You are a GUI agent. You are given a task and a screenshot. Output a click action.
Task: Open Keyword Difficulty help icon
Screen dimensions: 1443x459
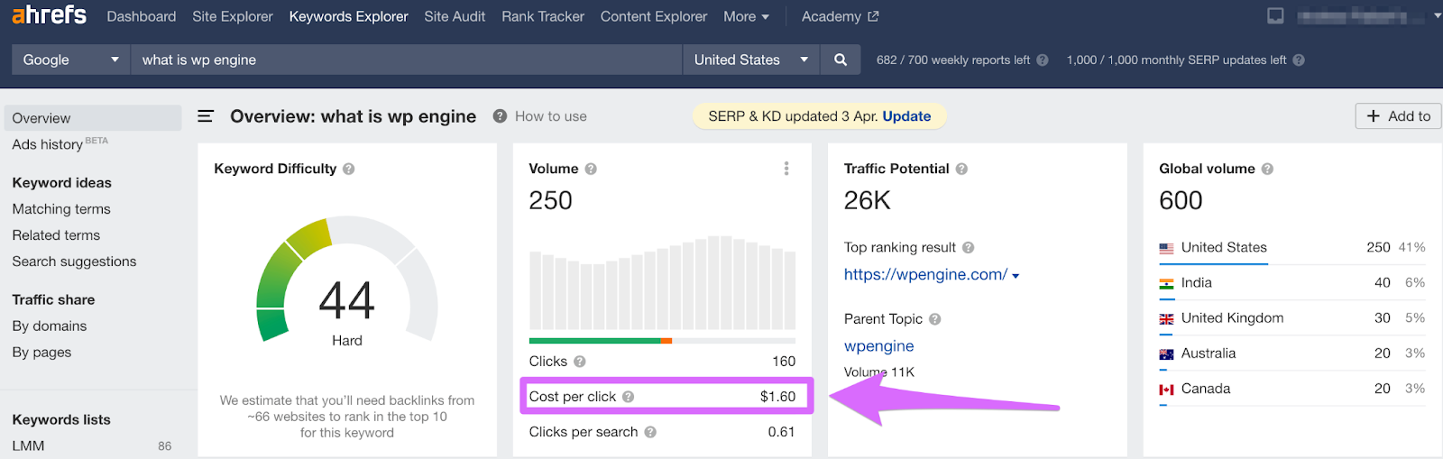coord(349,169)
